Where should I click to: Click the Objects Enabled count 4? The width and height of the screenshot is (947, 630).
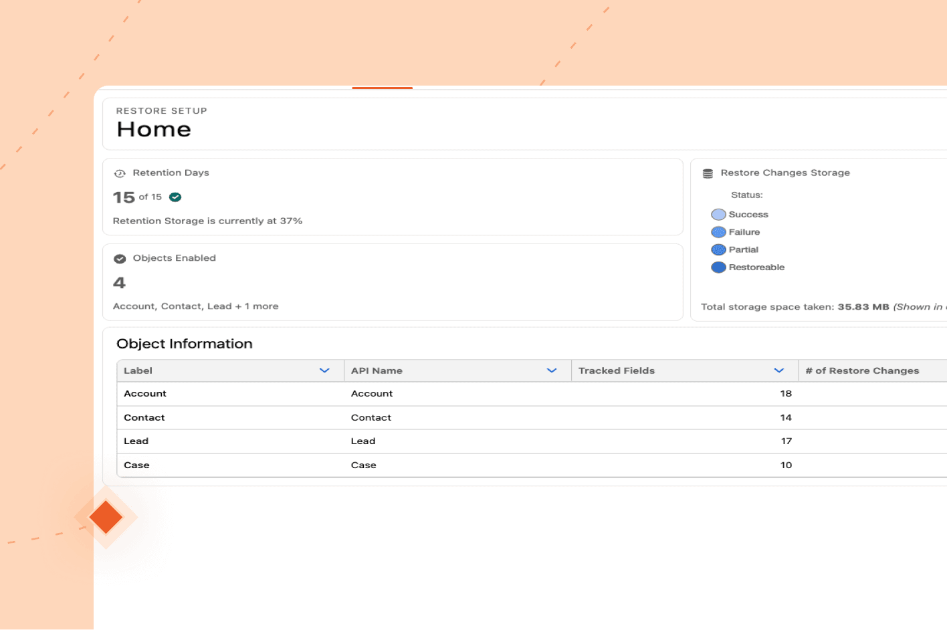(x=119, y=283)
